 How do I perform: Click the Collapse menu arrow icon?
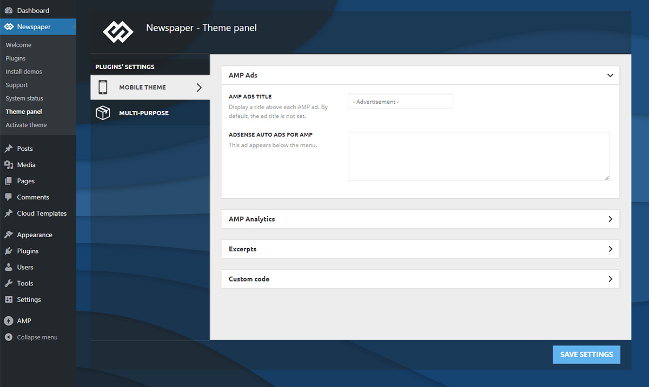coord(9,337)
